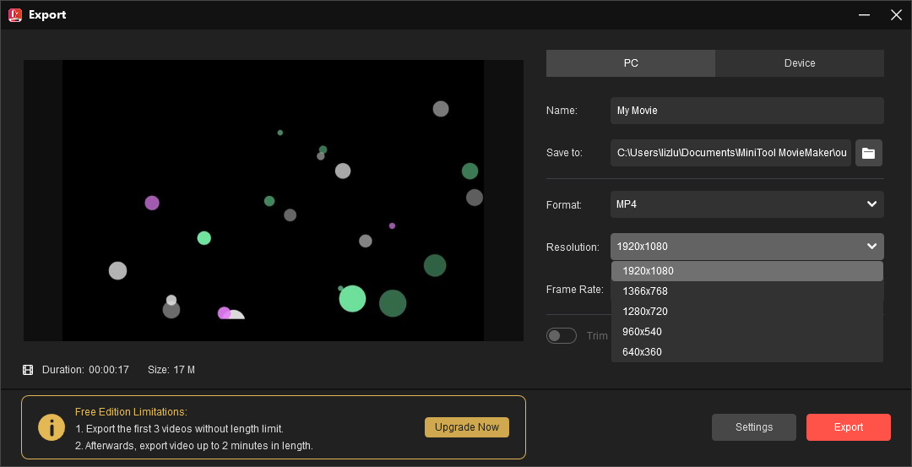The height and width of the screenshot is (467, 912).
Task: Pick the 960x540 resolution option
Action: (642, 332)
